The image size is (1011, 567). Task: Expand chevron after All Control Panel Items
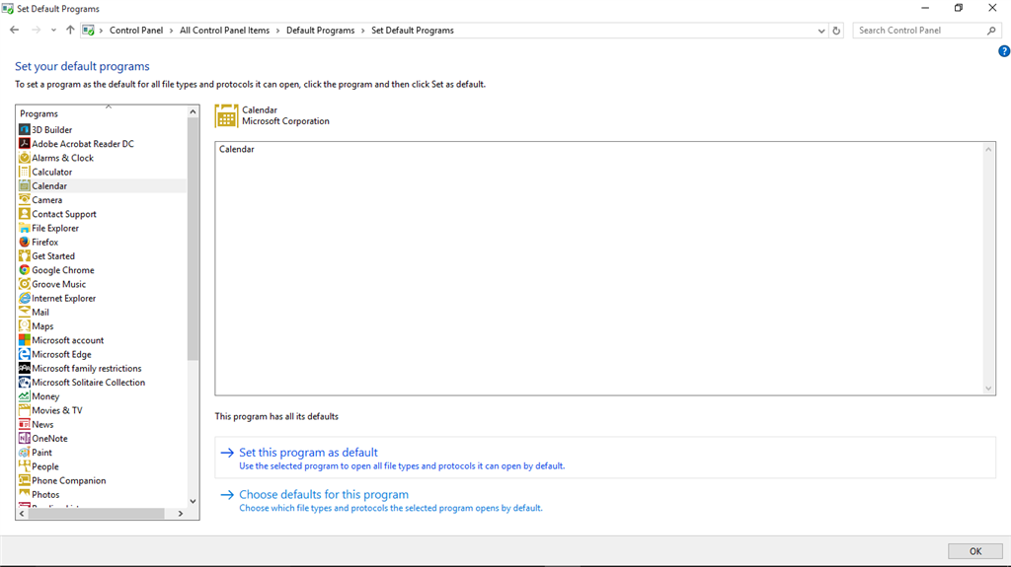tap(277, 31)
